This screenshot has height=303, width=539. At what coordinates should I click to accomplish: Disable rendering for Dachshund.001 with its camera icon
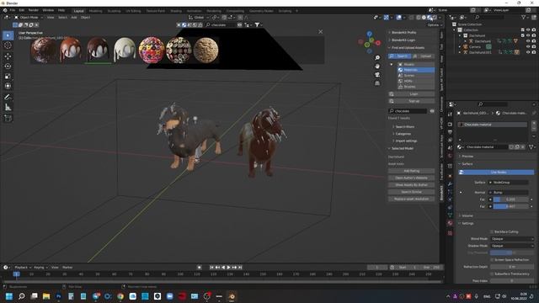click(534, 52)
